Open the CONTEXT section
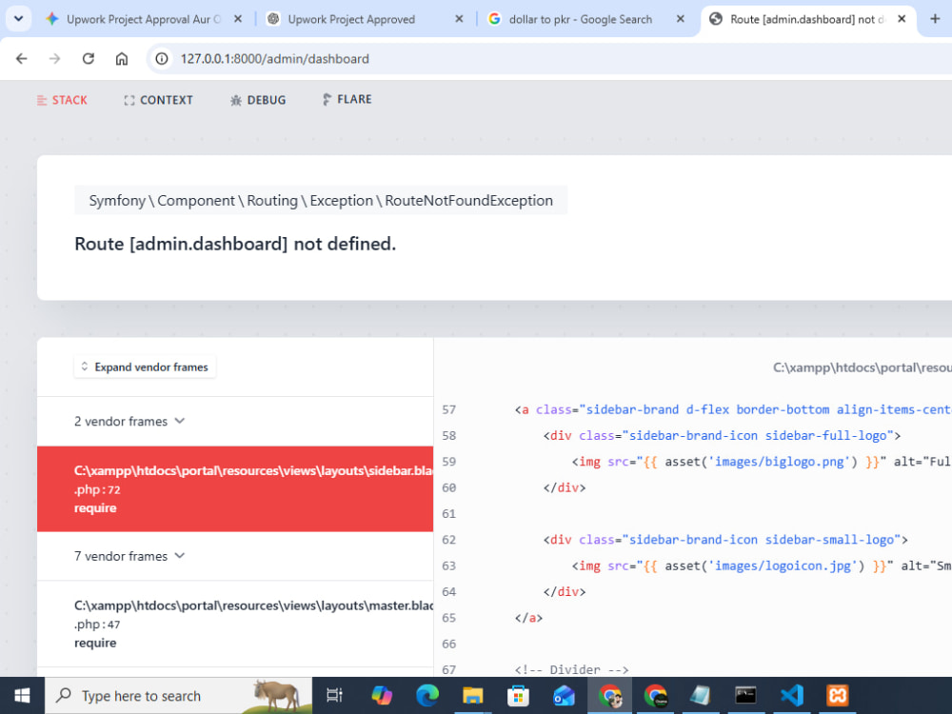The height and width of the screenshot is (714, 952). (158, 100)
